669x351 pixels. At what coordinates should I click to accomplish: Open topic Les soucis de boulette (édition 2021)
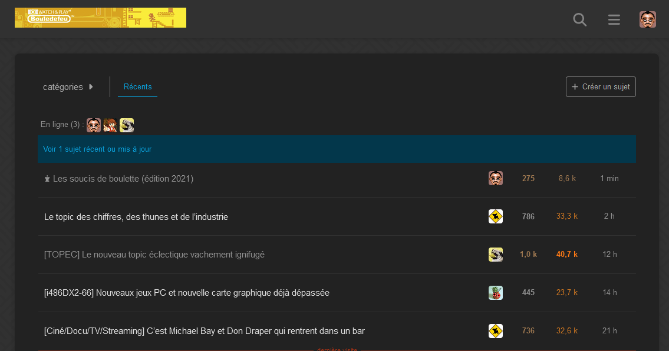pyautogui.click(x=123, y=179)
